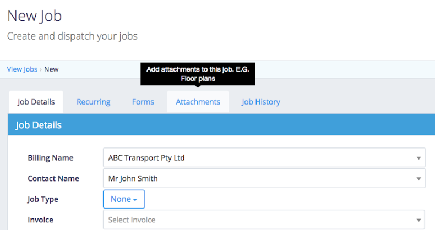Open the Job Type None dropdown button
Image resolution: width=435 pixels, height=230 pixels.
(x=124, y=199)
